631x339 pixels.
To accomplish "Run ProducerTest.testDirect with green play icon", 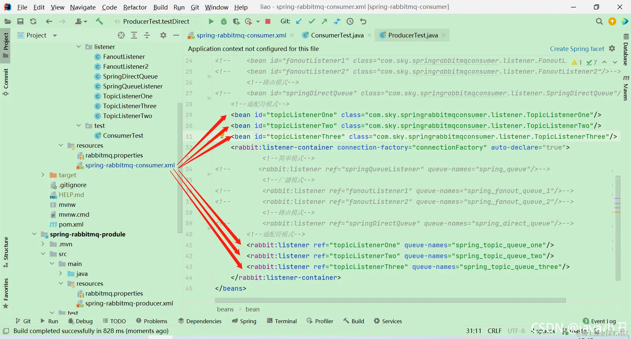I will [211, 21].
